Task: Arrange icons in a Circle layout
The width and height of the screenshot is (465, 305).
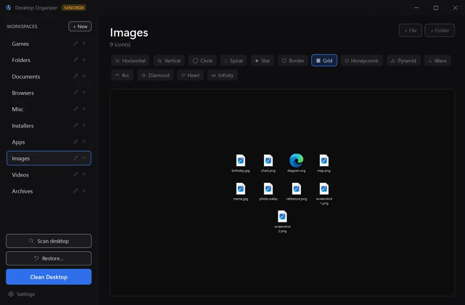Action: pyautogui.click(x=202, y=61)
